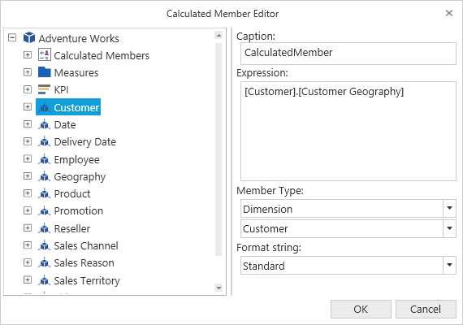
Task: Expand the Calculated Members node
Action: pyautogui.click(x=28, y=55)
